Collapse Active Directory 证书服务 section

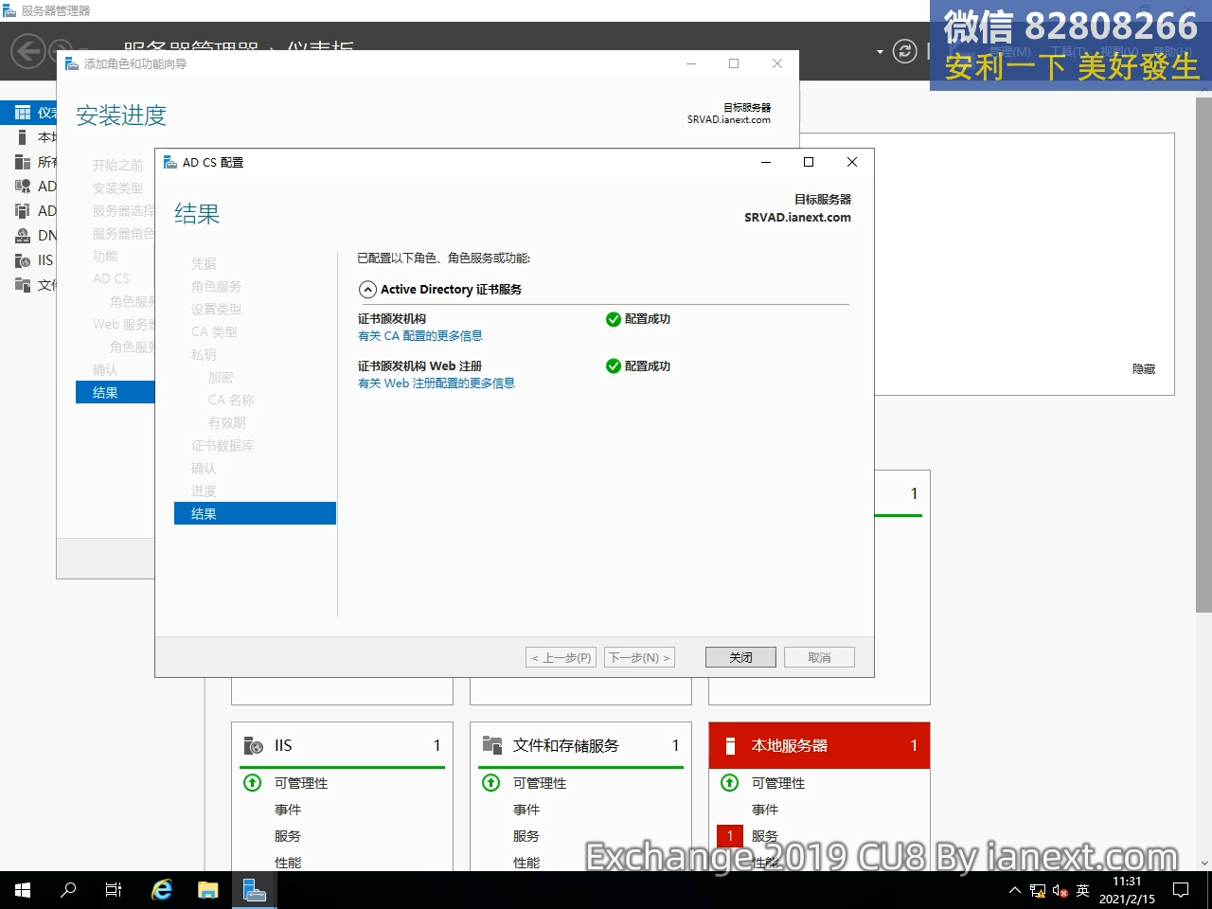[367, 290]
